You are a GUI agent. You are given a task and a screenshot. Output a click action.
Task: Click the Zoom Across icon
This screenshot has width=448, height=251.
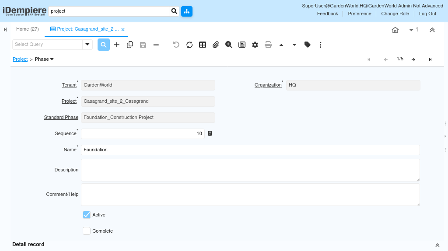click(229, 45)
